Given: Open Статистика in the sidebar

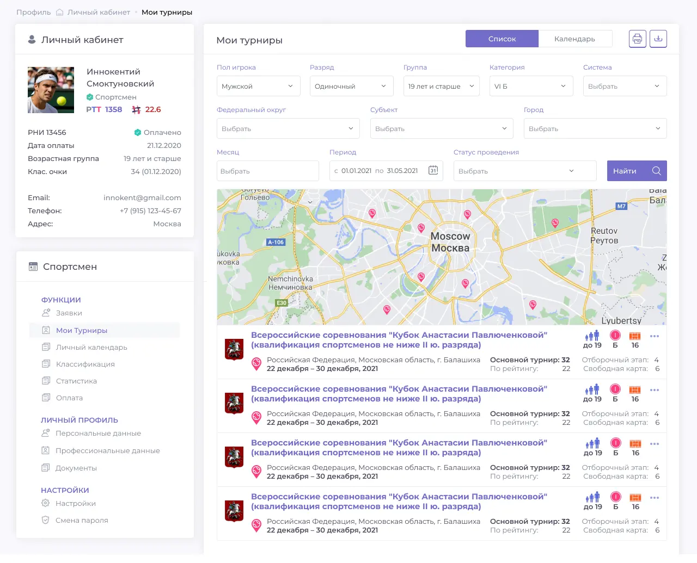Looking at the screenshot, I should click(76, 381).
